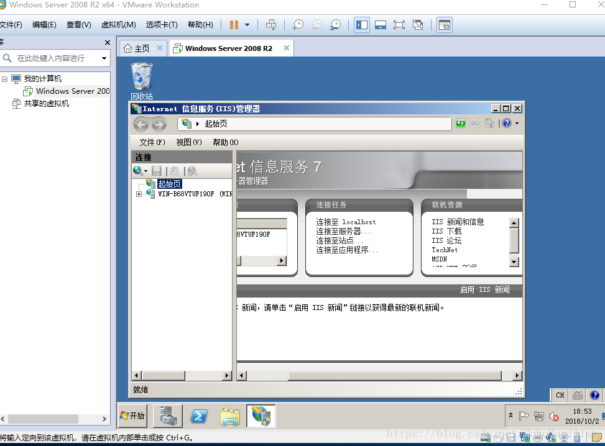Screen dimensions: 605x446
Task: Click 连接至 localhost link
Action: click(x=346, y=222)
